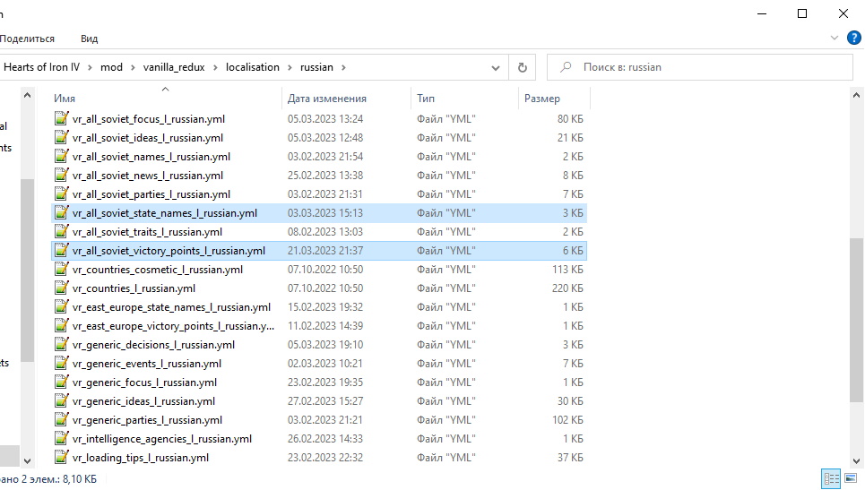Click the vr_all_soviet_state_names_l_russian.yml file icon

click(62, 212)
